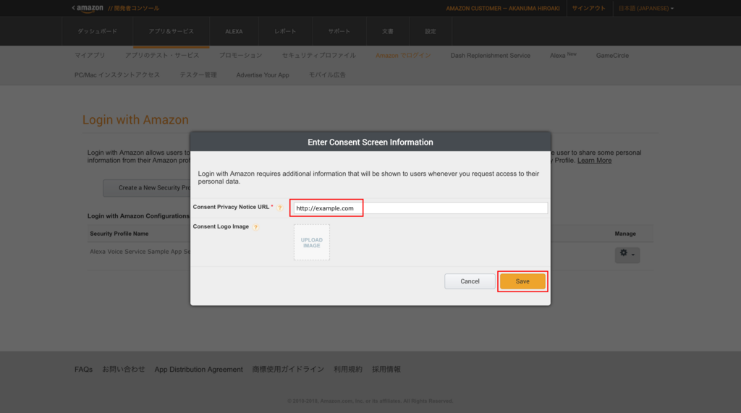Go to マイアプリ submenu
The height and width of the screenshot is (413, 741).
[90, 55]
